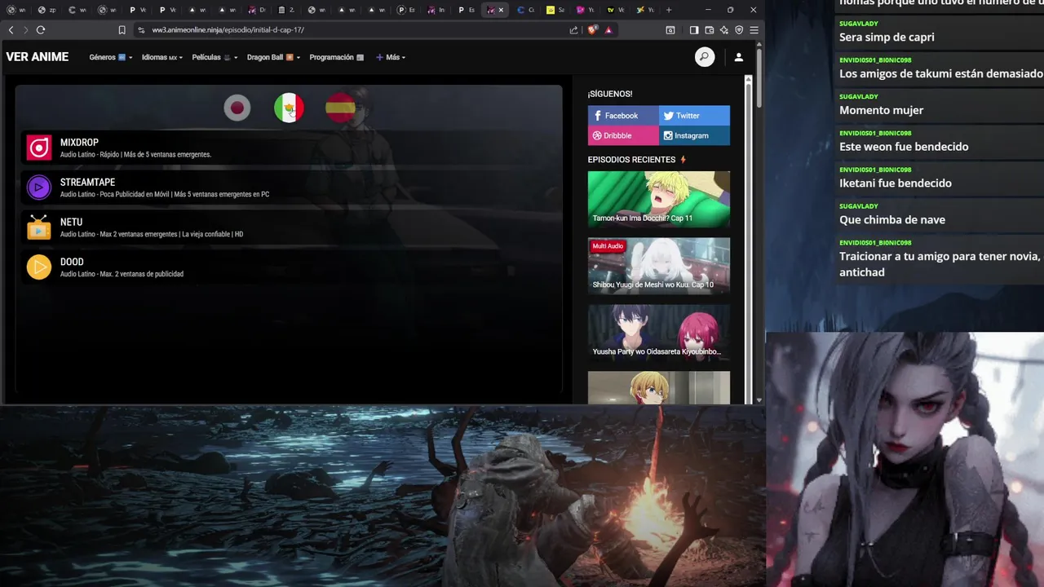This screenshot has height=587, width=1044.
Task: Click the page vertical scrollbar
Action: coord(759,79)
